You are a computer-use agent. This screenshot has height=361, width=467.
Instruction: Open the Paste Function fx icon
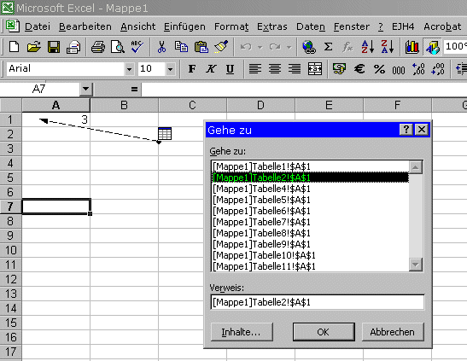point(347,47)
